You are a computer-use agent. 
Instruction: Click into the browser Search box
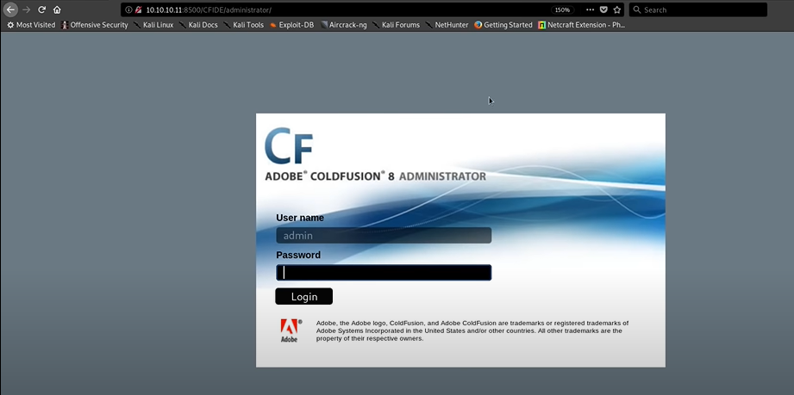point(697,9)
